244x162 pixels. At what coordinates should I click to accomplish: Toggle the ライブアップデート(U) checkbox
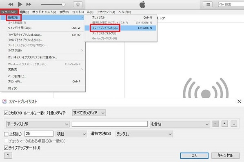6,148
